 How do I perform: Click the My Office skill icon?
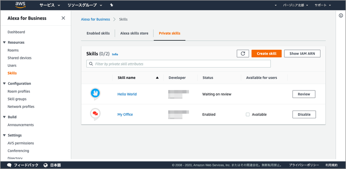tap(95, 114)
